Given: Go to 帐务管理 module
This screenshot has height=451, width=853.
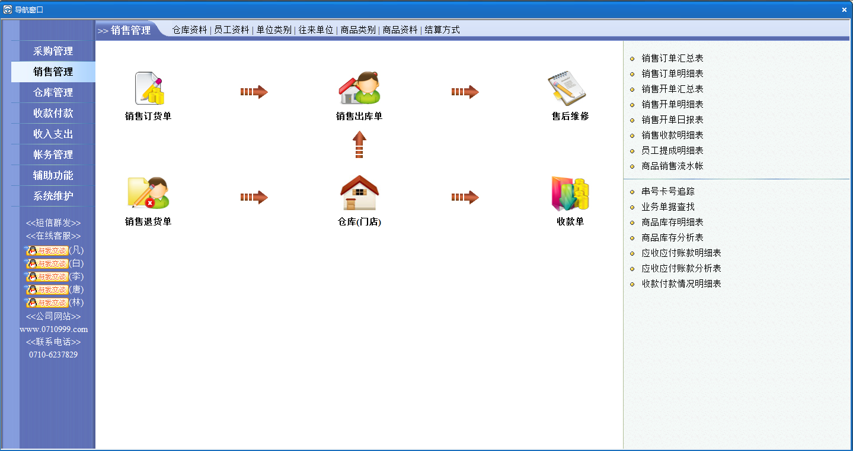Looking at the screenshot, I should pos(53,154).
